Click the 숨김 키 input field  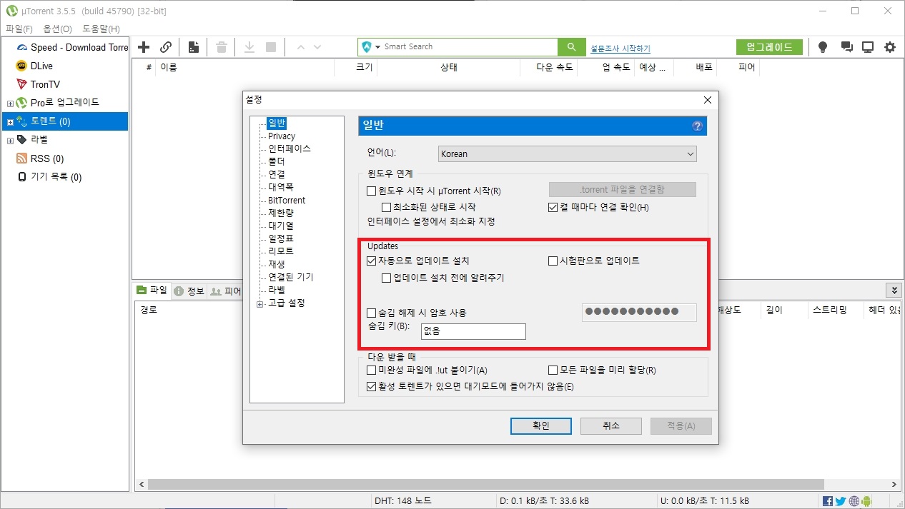click(473, 331)
